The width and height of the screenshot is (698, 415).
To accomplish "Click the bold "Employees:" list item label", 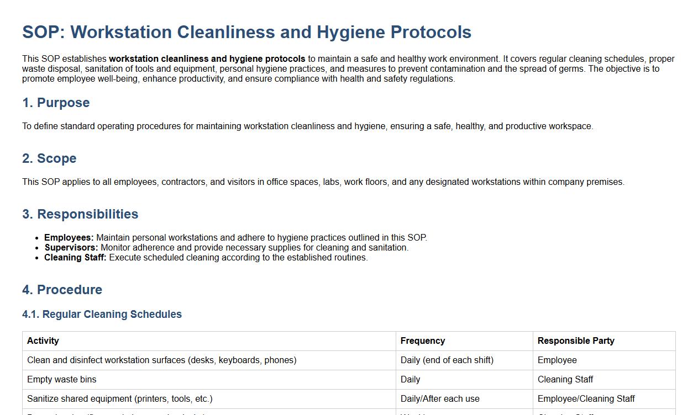I will (x=69, y=238).
